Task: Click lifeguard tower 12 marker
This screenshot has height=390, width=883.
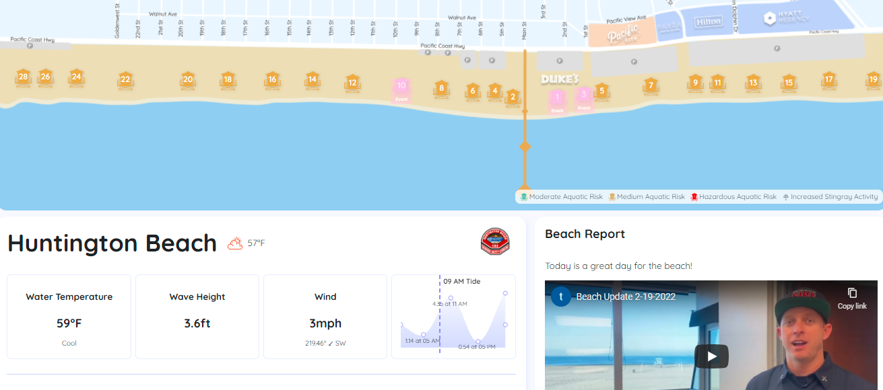Action: tap(352, 83)
